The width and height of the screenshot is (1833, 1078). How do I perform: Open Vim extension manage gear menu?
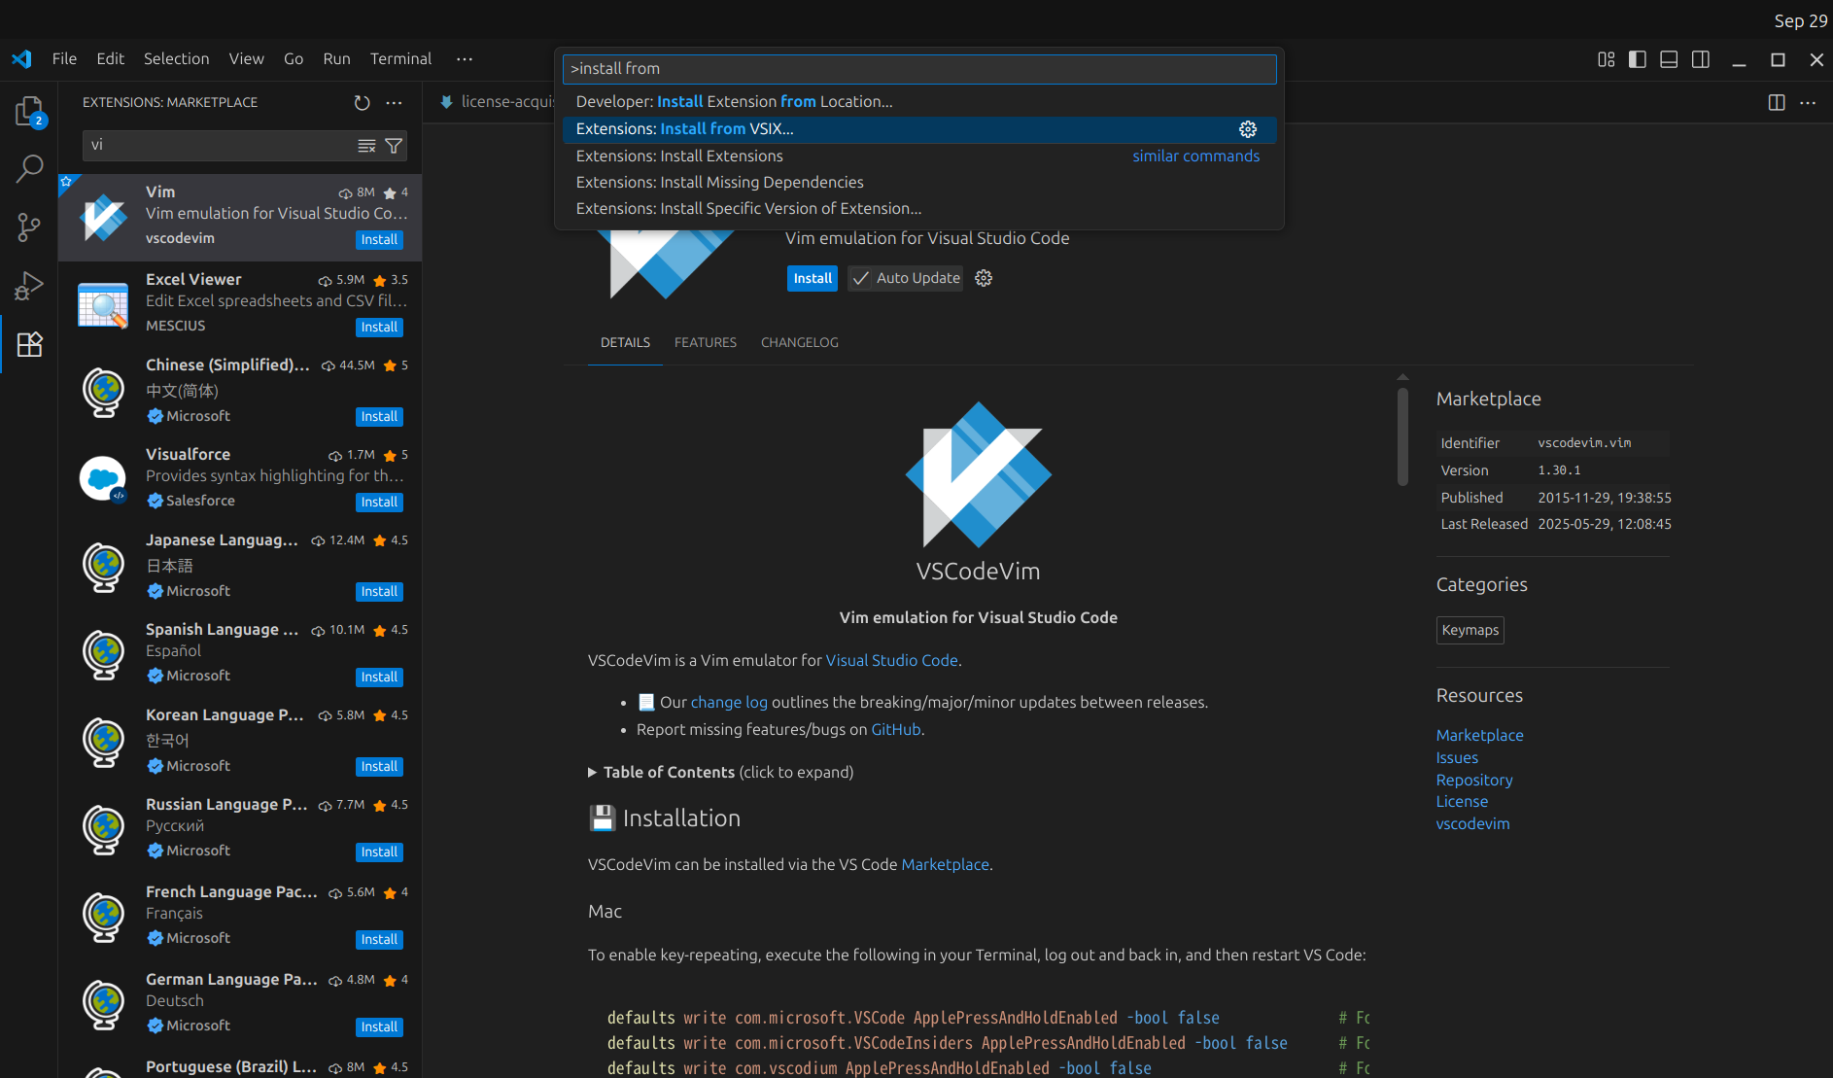(x=984, y=278)
